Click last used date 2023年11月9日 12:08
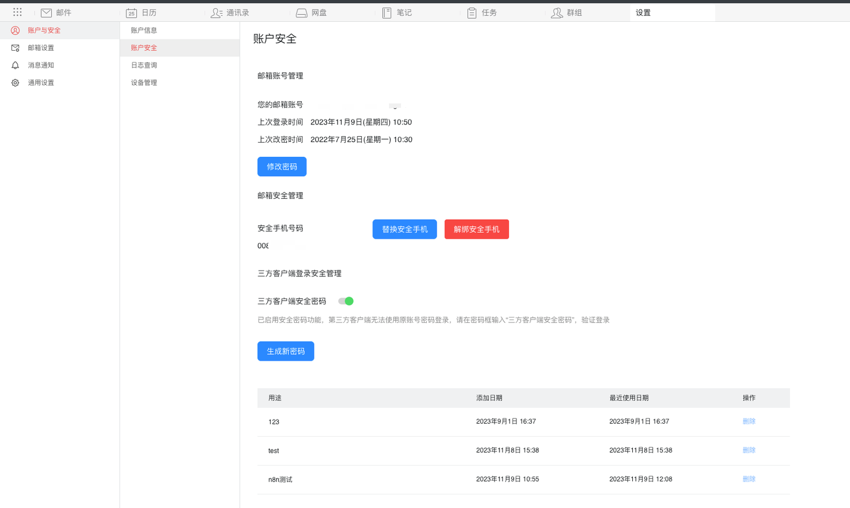 coord(640,479)
